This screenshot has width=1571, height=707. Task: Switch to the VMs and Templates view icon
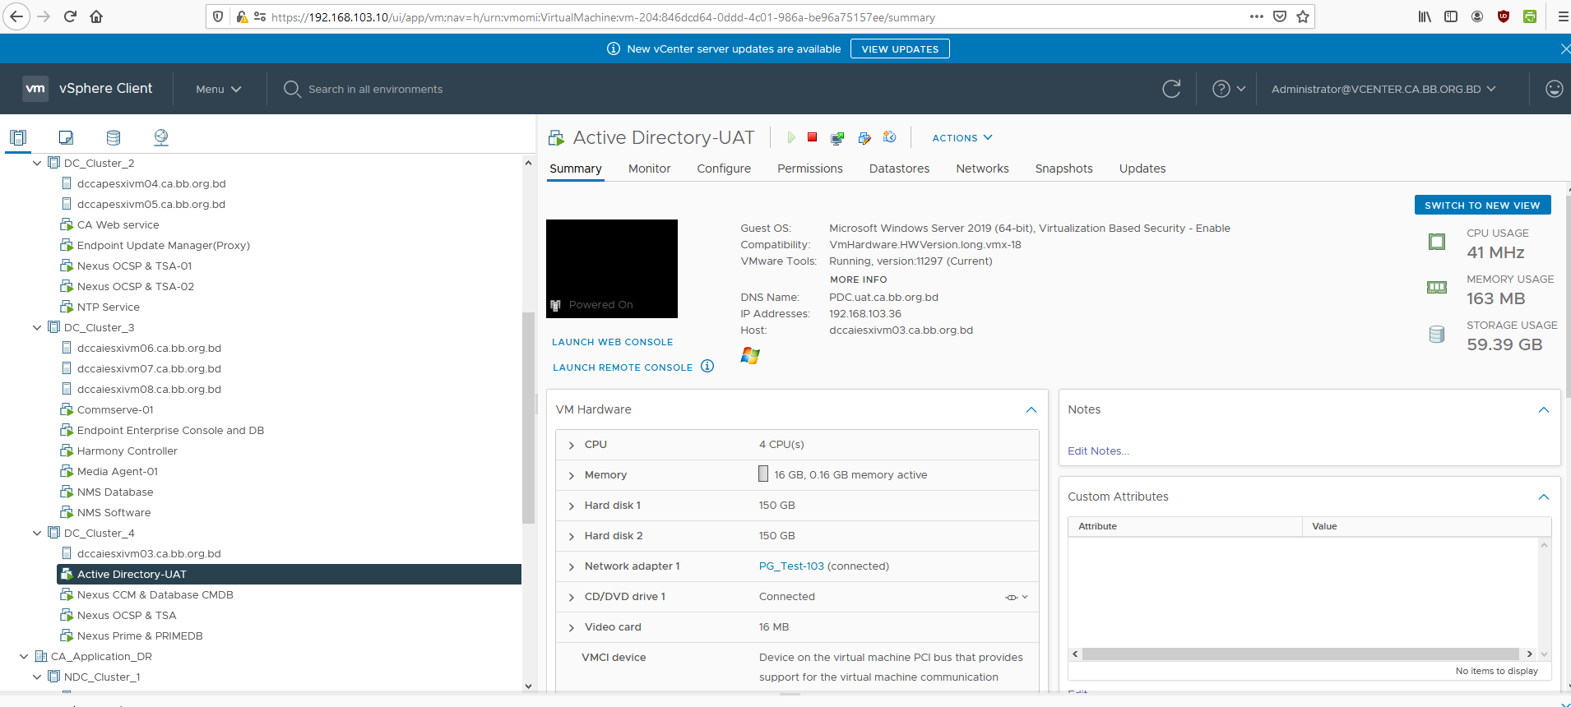click(x=66, y=137)
